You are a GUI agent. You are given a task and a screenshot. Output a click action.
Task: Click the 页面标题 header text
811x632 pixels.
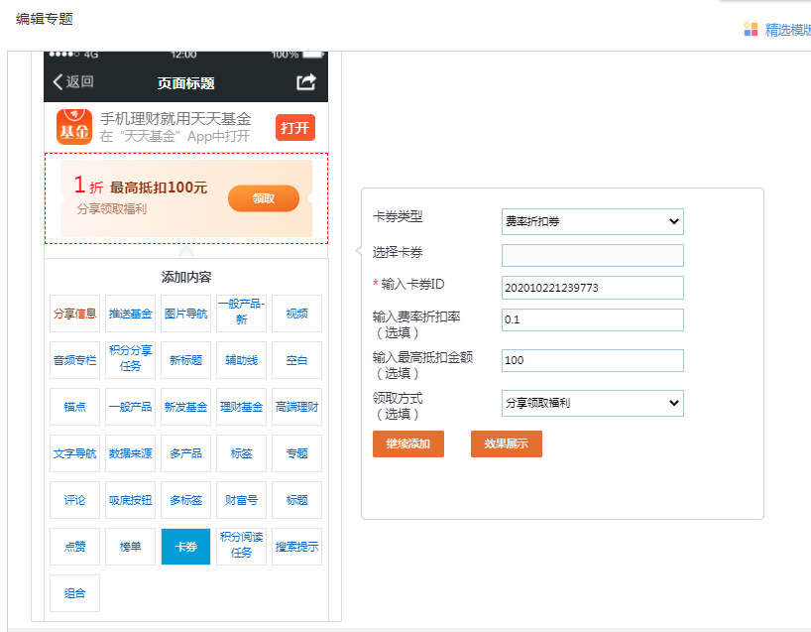pyautogui.click(x=185, y=82)
